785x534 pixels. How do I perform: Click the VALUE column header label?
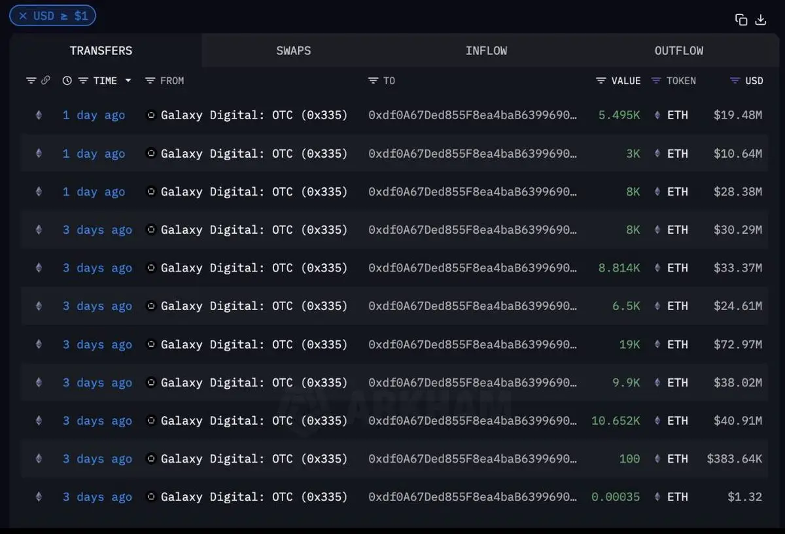pos(626,80)
